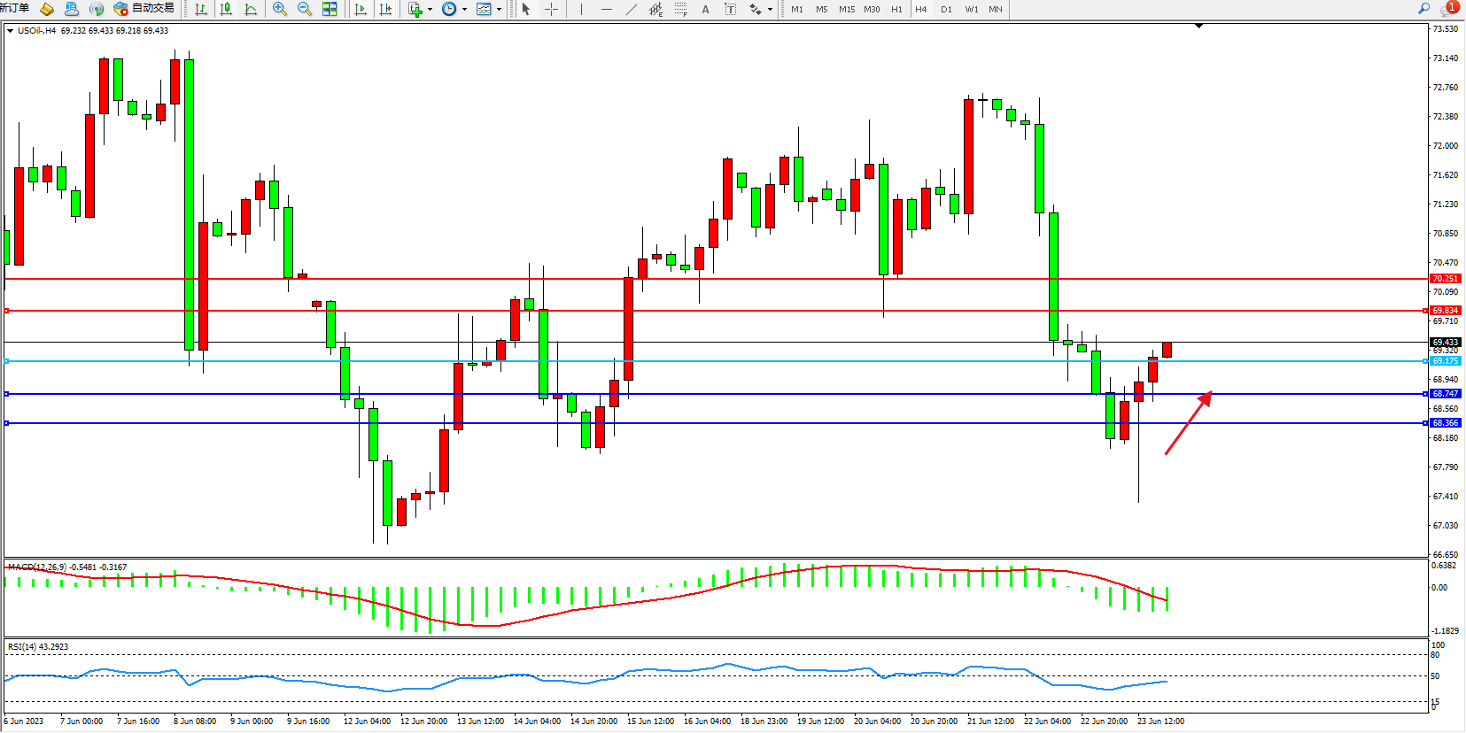Image resolution: width=1466 pixels, height=733 pixels.
Task: Click the 新订单 new order button
Action: tap(15, 8)
